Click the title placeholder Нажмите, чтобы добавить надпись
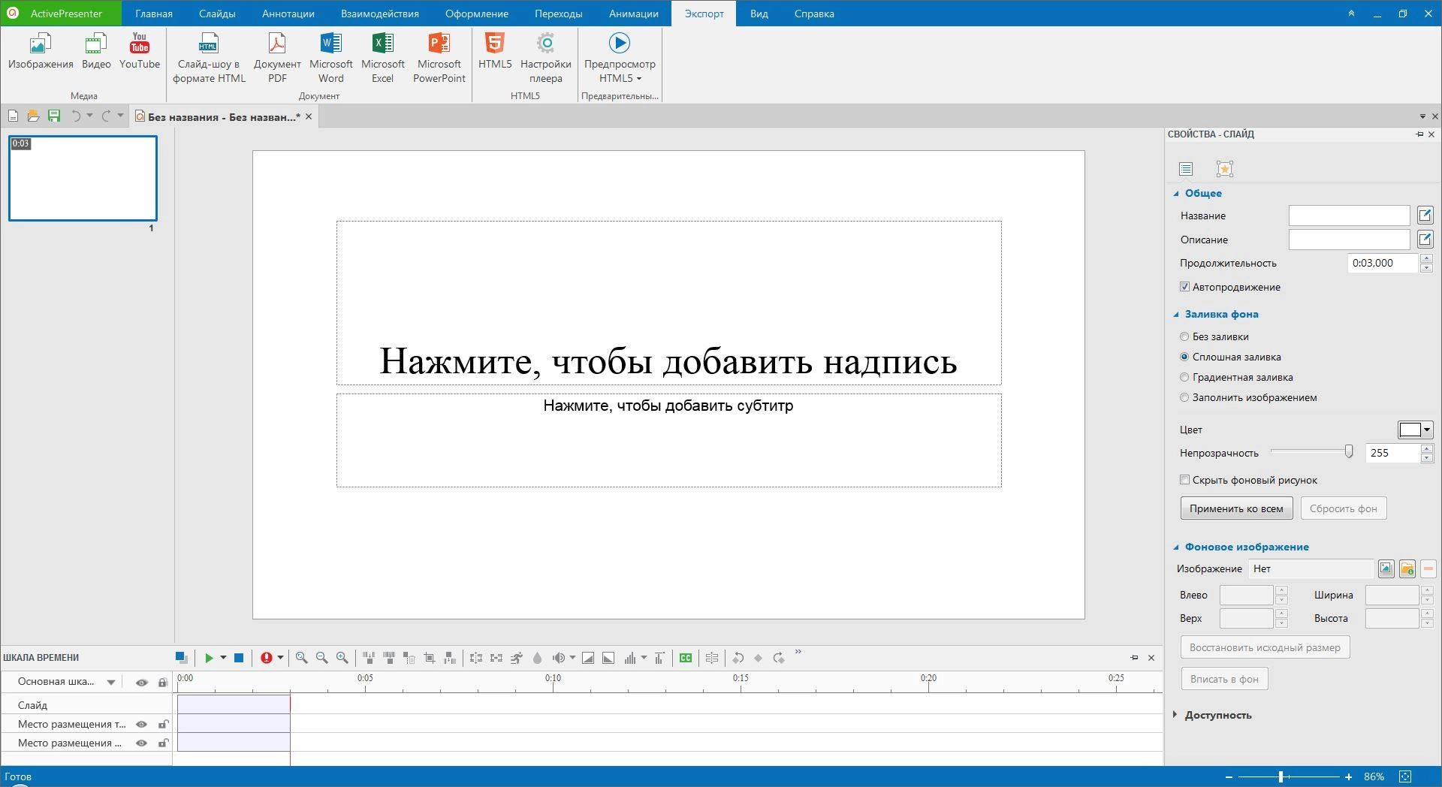The image size is (1442, 787). point(668,303)
